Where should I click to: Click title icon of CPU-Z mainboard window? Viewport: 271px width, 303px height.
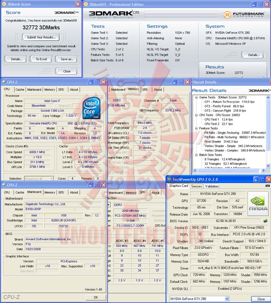4,185
